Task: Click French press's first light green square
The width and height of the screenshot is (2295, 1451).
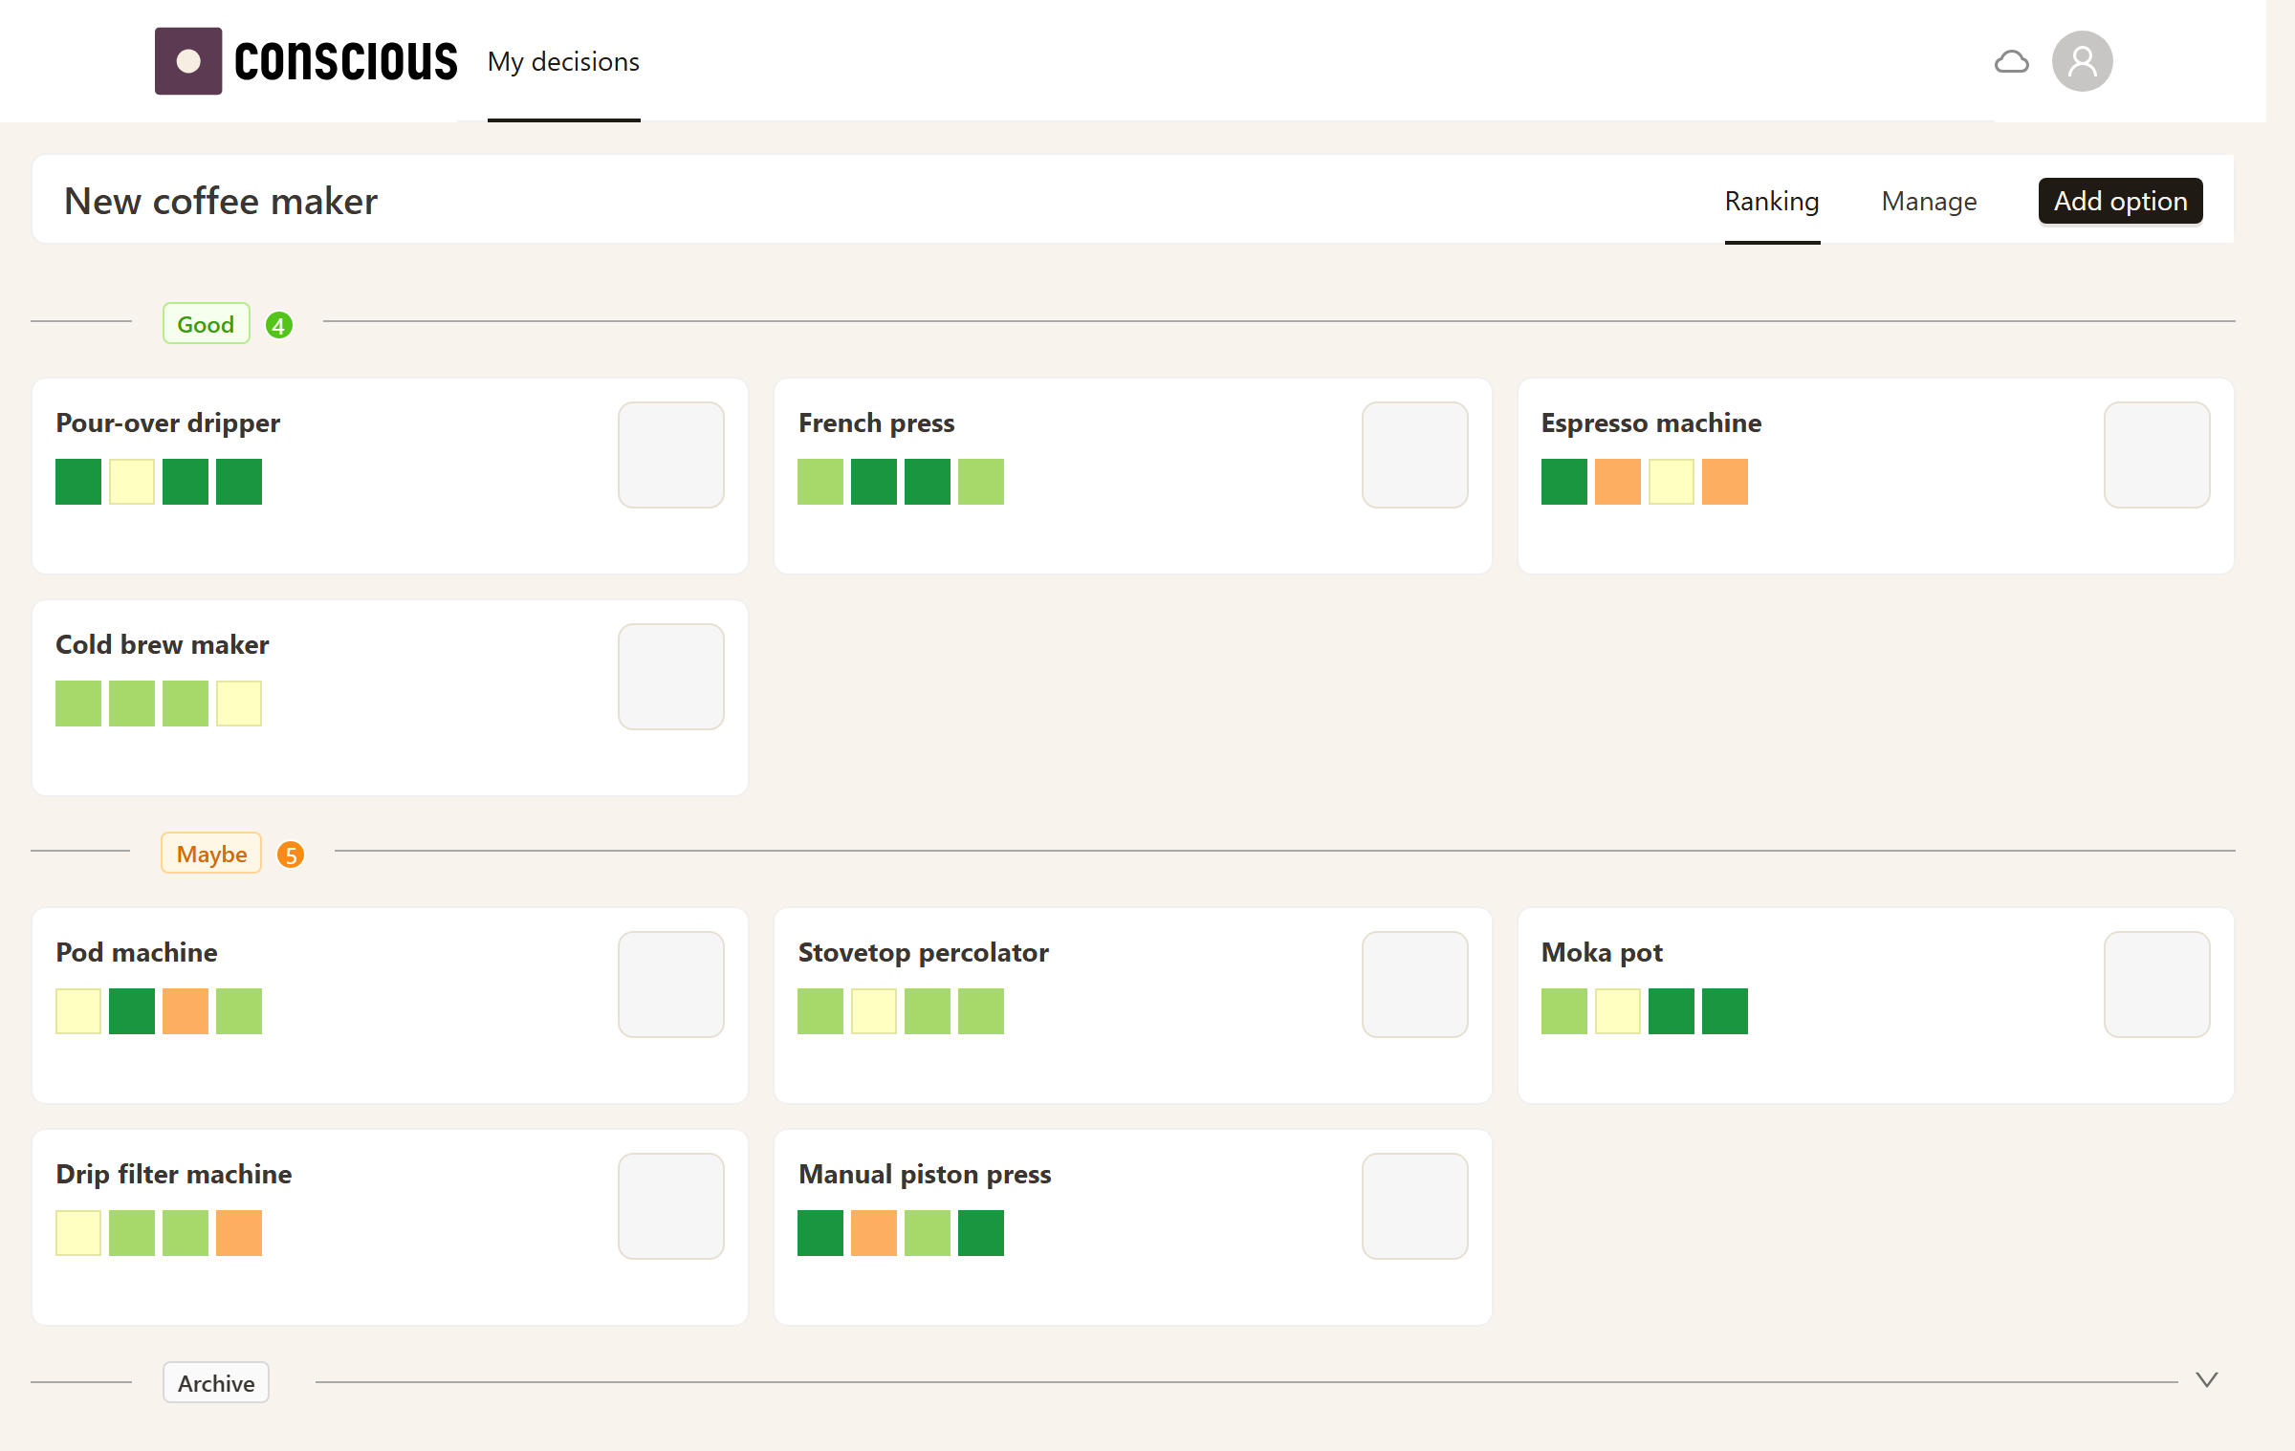Action: (820, 482)
